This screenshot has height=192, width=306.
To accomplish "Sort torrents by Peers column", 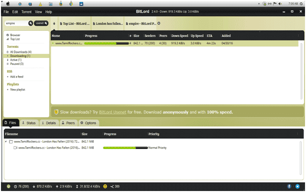I will [x=163, y=36].
